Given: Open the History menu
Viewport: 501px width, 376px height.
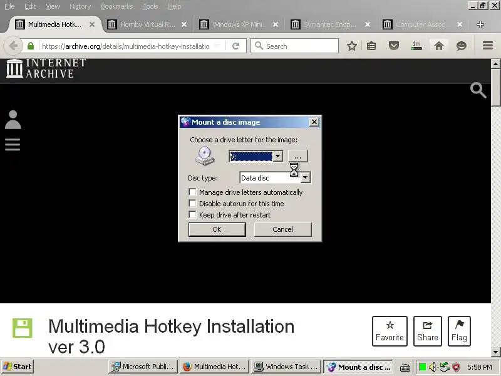Looking at the screenshot, I should 80,6.
